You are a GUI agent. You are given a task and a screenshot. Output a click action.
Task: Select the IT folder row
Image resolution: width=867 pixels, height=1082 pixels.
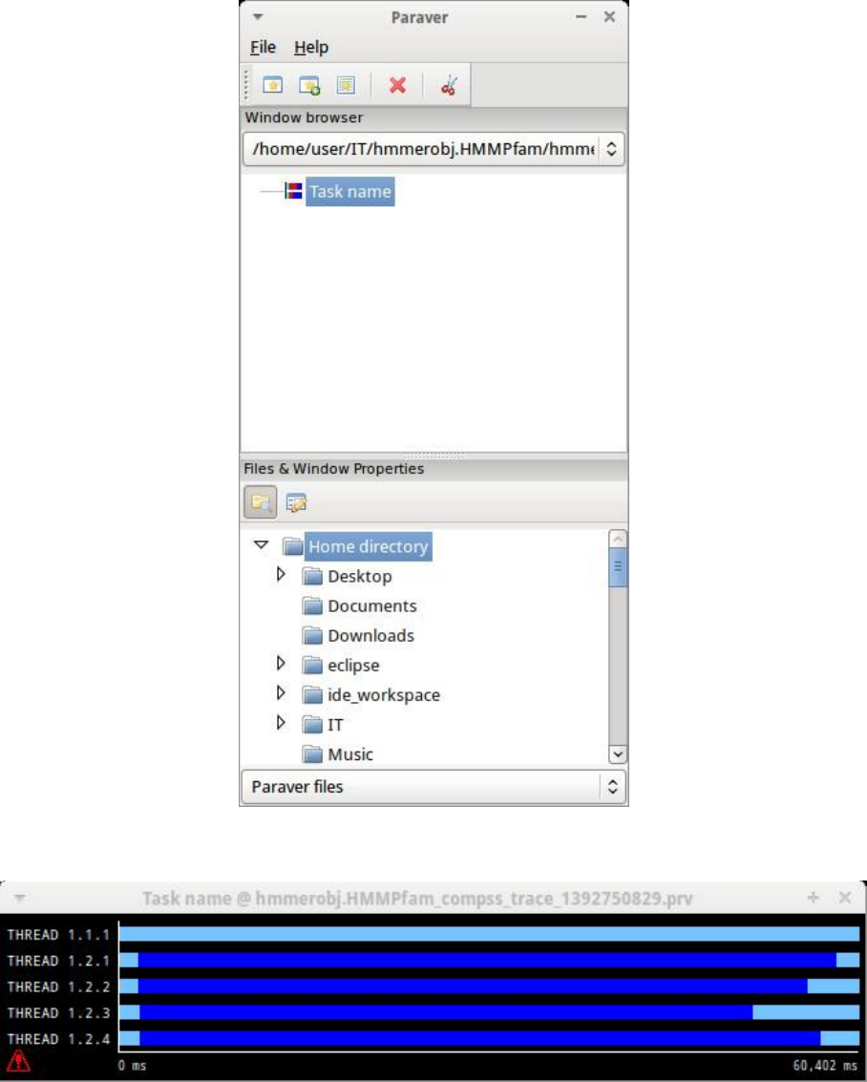[x=334, y=725]
